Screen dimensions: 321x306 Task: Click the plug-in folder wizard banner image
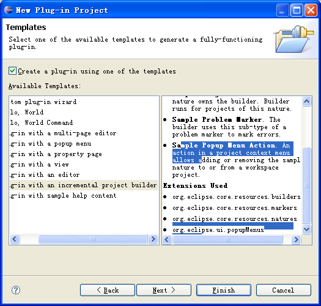click(x=294, y=39)
